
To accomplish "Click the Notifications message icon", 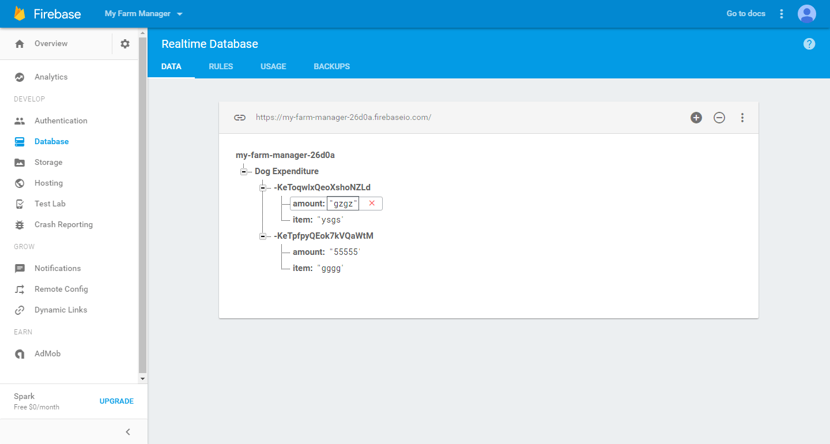I will tap(20, 269).
